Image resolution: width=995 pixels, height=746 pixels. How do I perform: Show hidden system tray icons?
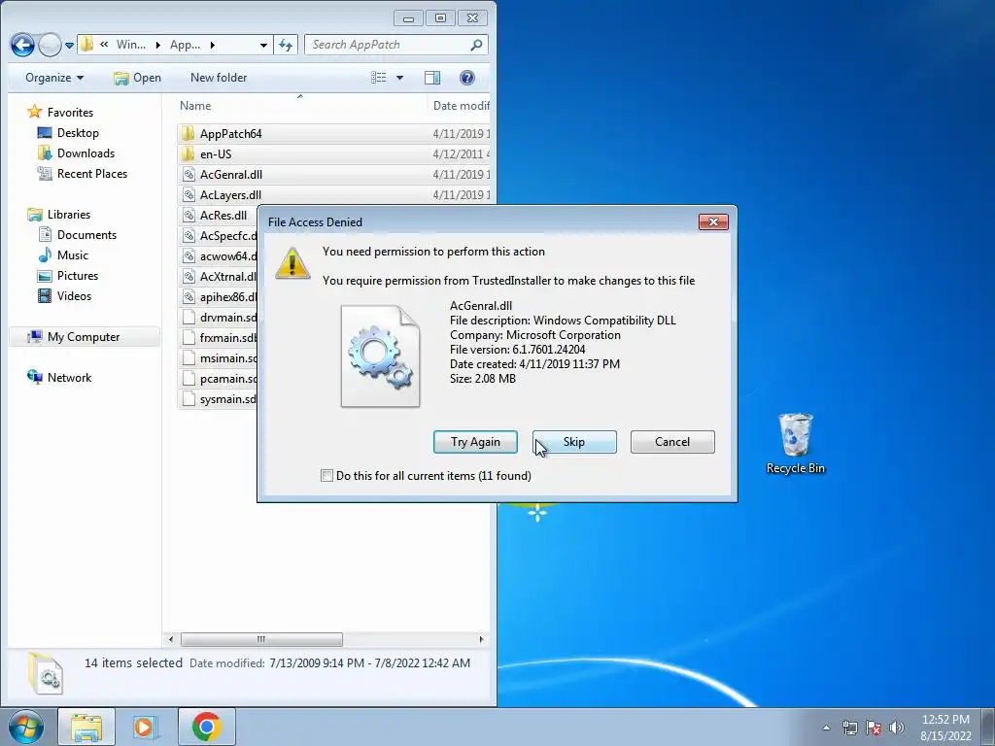826,728
